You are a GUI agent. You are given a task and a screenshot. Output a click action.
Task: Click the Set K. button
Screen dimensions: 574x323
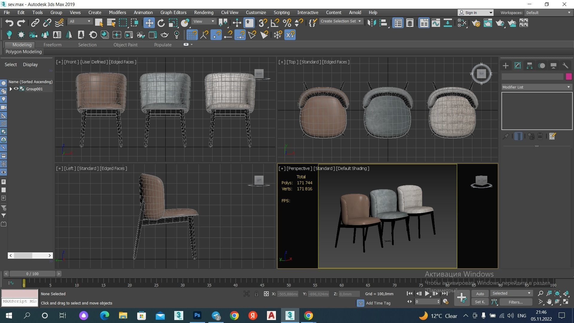[480, 302]
